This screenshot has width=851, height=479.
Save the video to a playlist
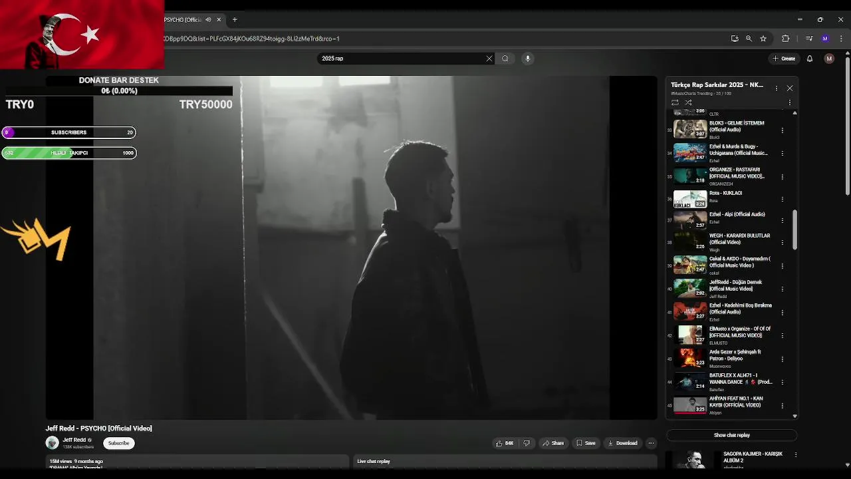[x=586, y=443]
